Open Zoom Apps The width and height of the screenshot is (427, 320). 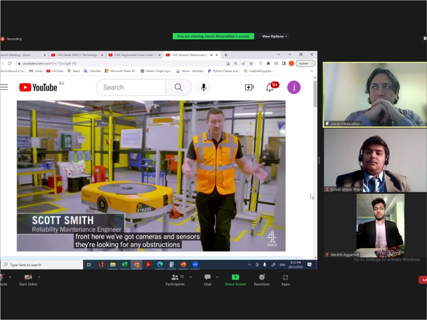pos(285,280)
